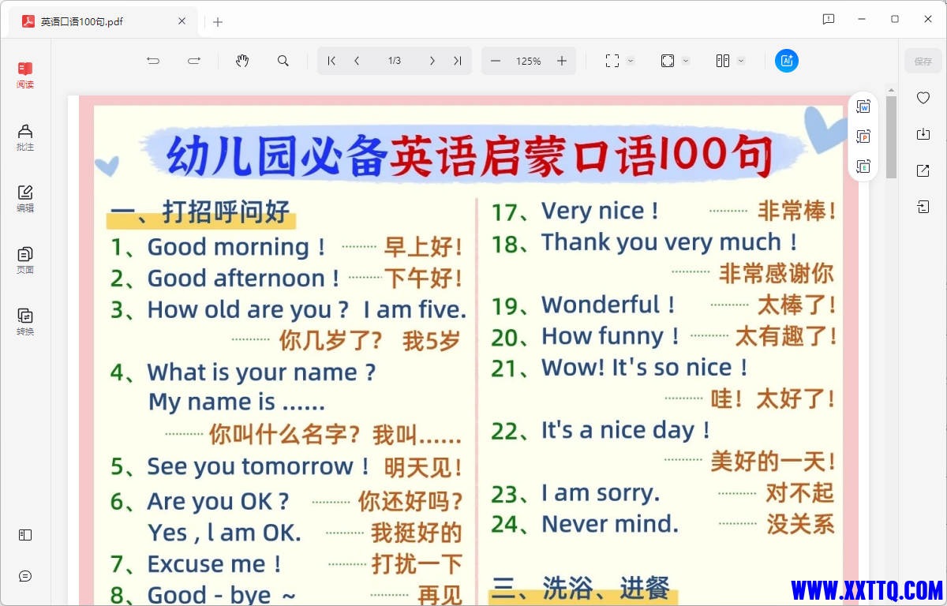Click the two-page layout icon

tap(723, 61)
